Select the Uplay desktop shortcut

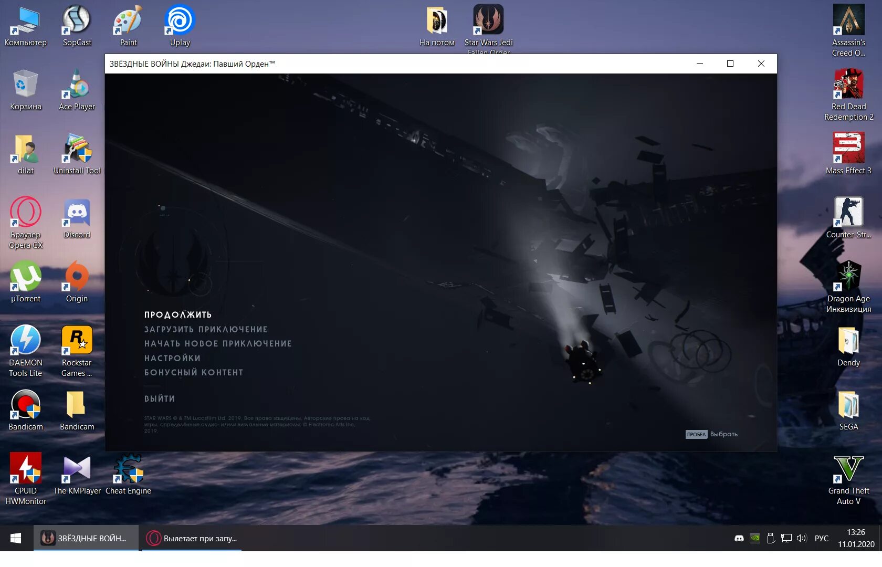180,26
